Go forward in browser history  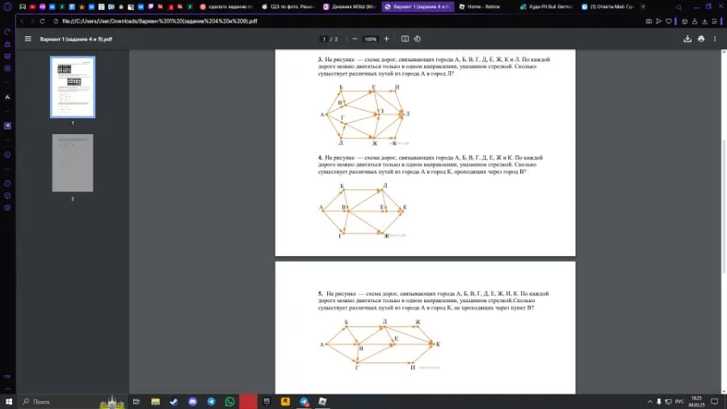pyautogui.click(x=32, y=21)
